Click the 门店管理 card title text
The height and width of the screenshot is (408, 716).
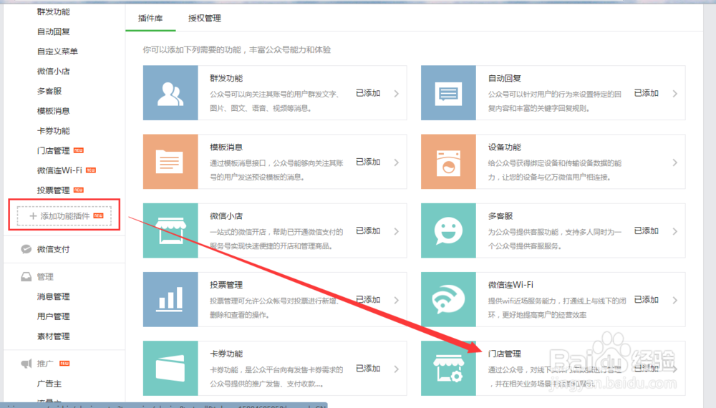click(x=505, y=354)
